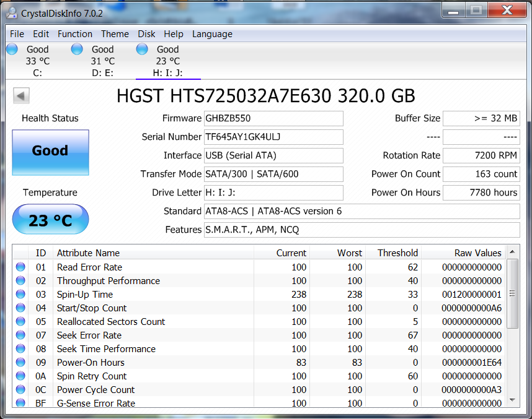Click the CrystalDiskInfo title bar icon
Viewport: 532px width, 419px height.
pyautogui.click(x=12, y=13)
